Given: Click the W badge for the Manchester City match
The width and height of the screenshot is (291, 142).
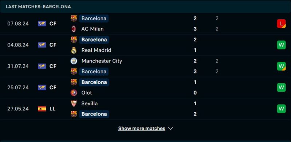Looking at the screenshot, I should point(281,66).
